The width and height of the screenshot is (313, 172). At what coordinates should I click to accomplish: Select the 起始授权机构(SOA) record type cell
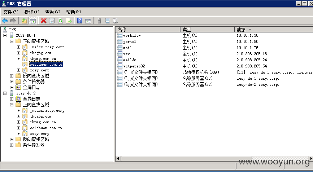[x=201, y=72]
